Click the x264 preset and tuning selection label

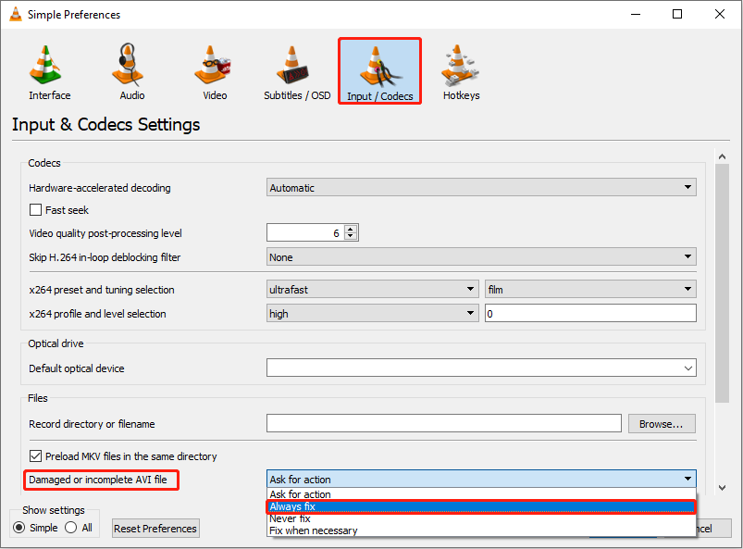coord(102,290)
